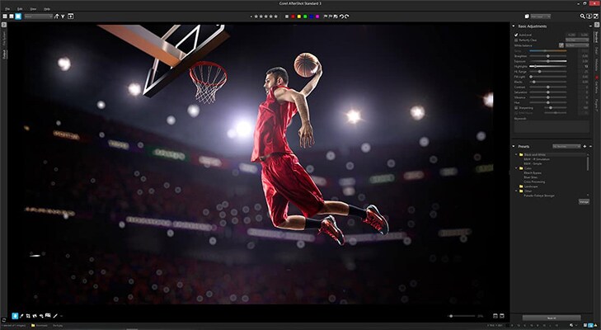Enter fullscreen mode icon
The image size is (601, 330).
point(595,16)
